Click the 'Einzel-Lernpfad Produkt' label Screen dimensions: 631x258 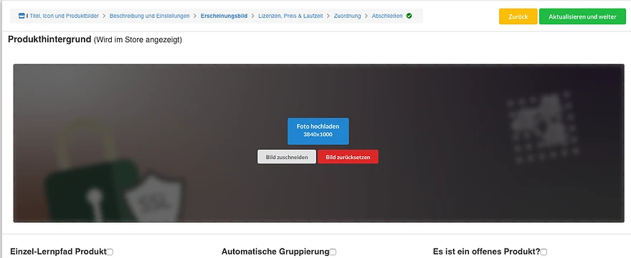[58, 252]
